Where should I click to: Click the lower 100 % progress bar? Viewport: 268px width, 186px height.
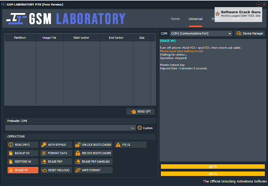(x=213, y=174)
